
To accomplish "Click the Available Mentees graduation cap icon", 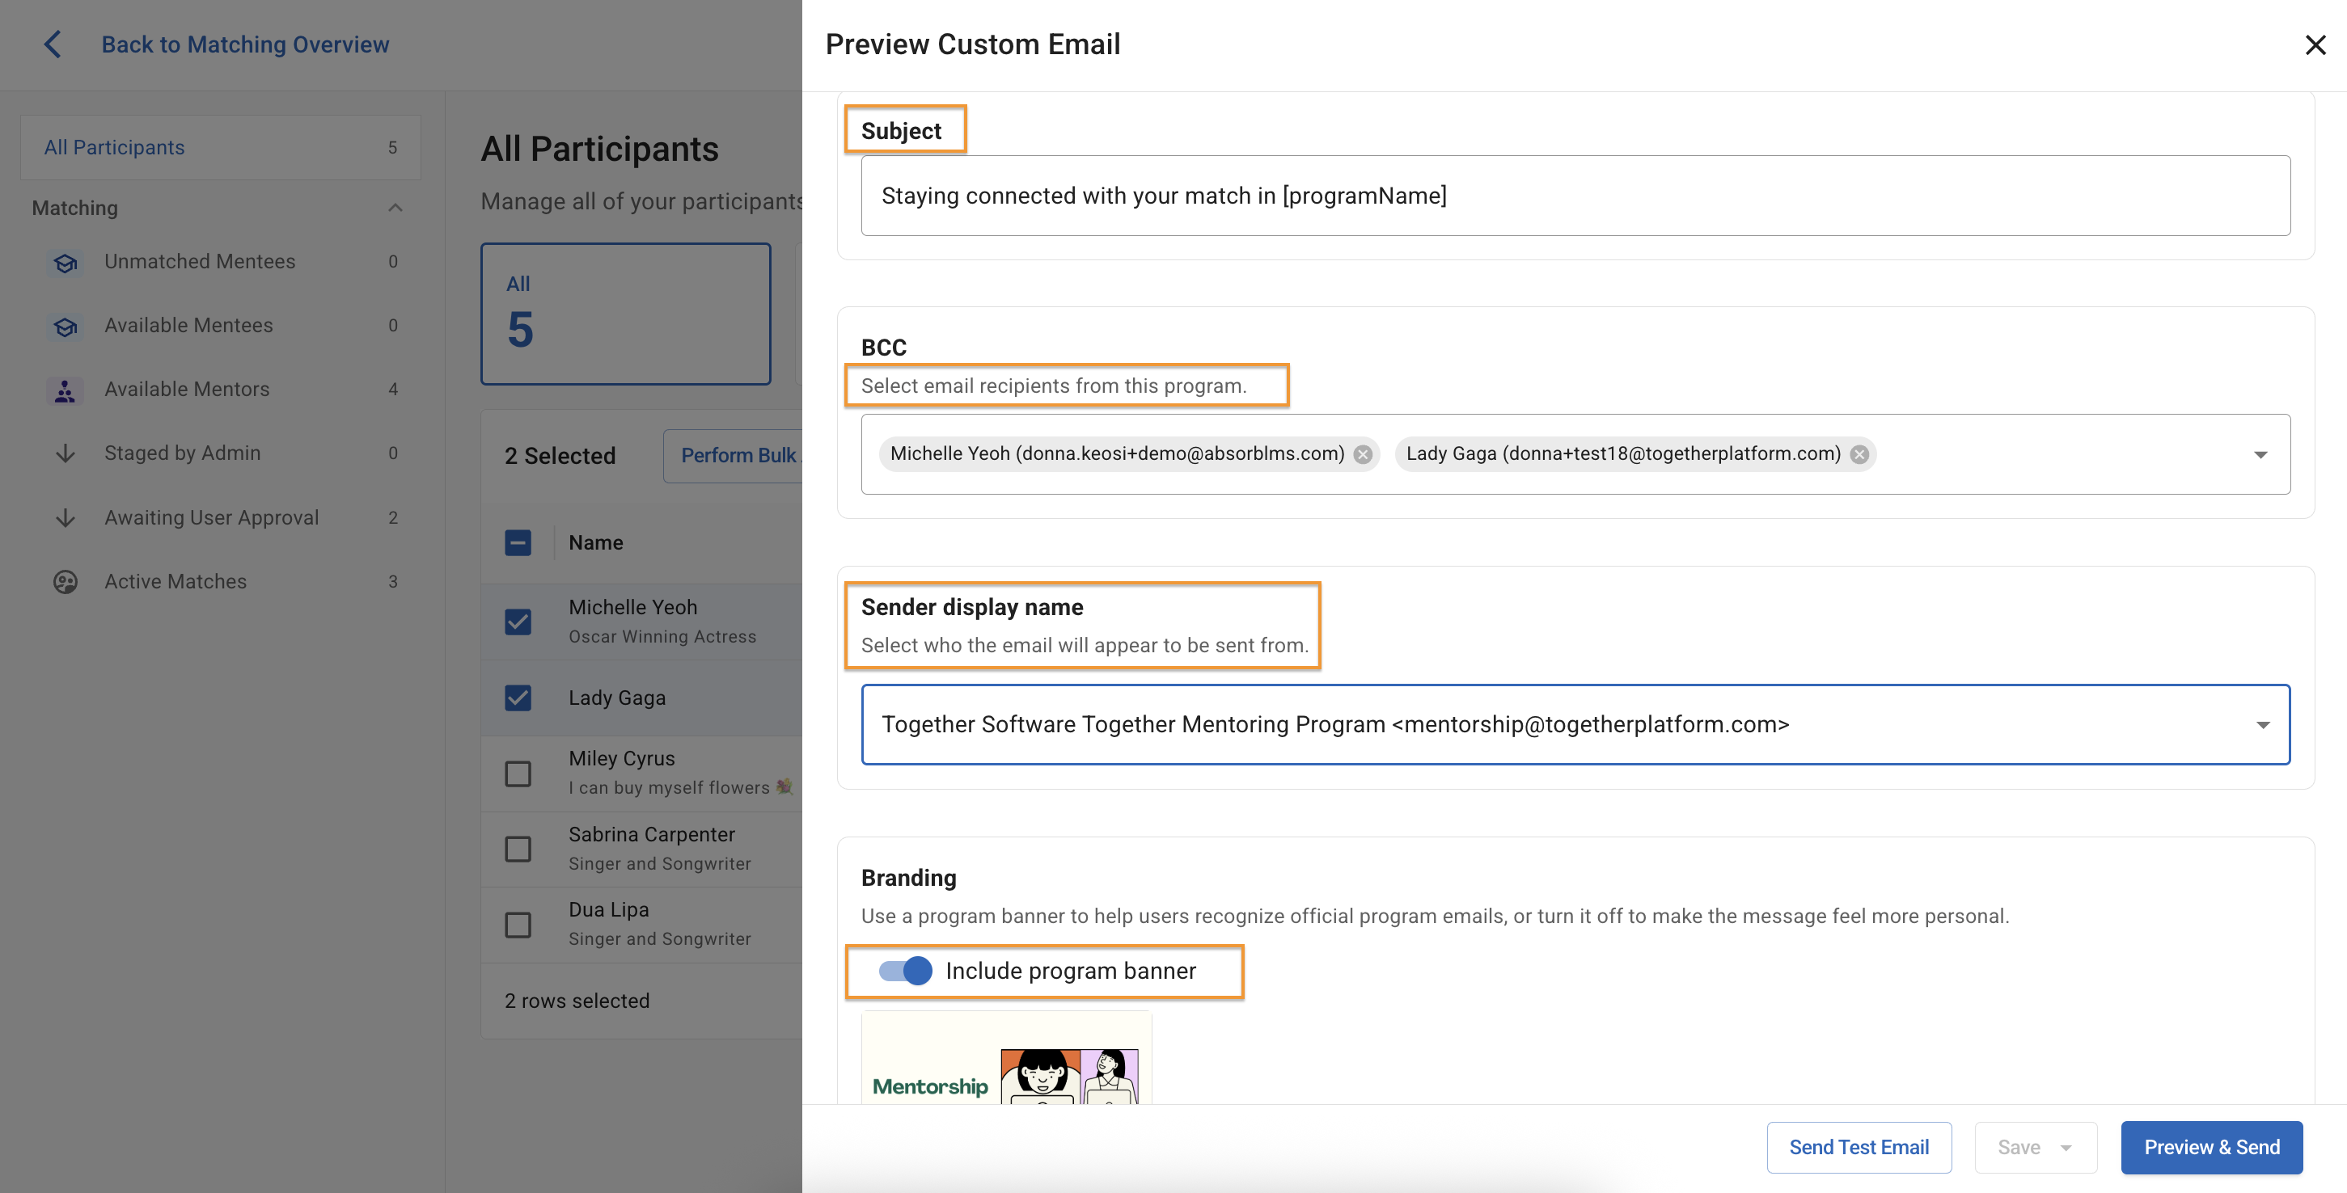I will point(66,326).
